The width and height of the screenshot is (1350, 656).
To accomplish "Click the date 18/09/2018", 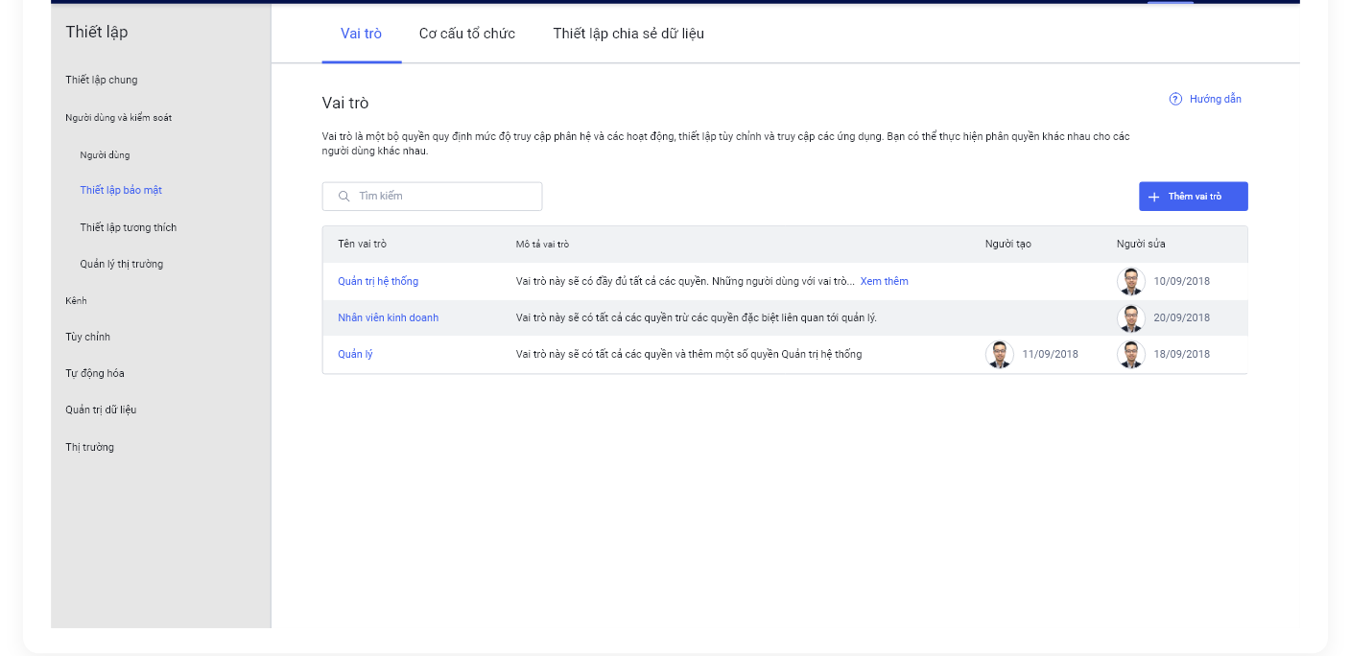I will click(1181, 355).
